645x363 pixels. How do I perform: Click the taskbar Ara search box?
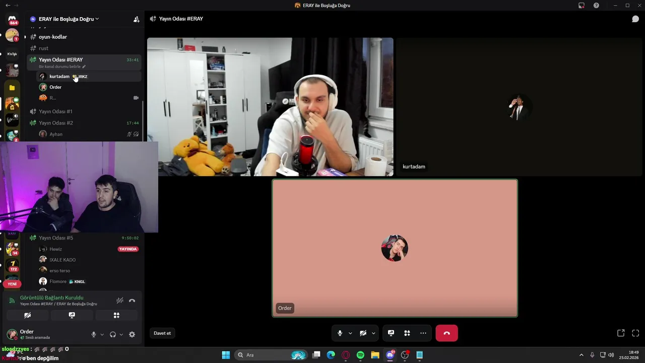(272, 355)
